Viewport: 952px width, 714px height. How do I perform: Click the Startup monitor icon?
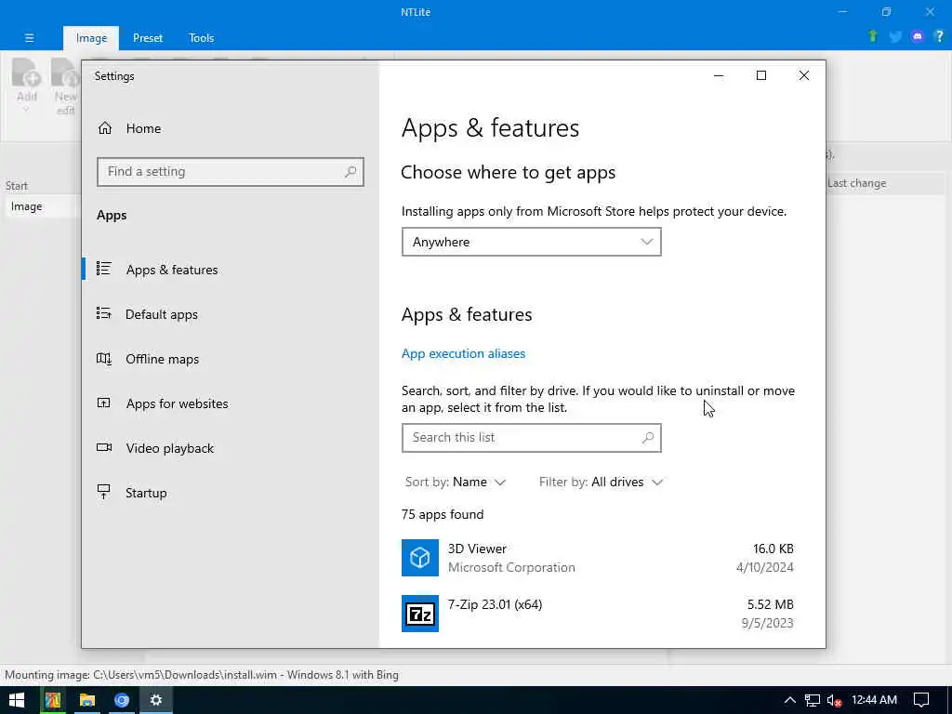[104, 492]
